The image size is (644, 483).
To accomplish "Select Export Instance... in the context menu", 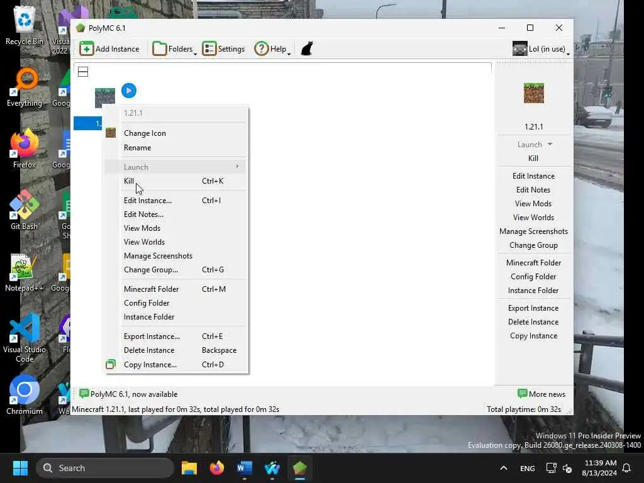I will pyautogui.click(x=175, y=336).
